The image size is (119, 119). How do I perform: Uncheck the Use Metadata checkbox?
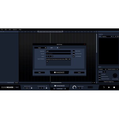[x=74, y=56]
